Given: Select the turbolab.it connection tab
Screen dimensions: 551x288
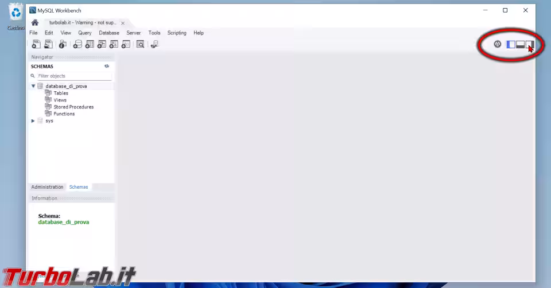Looking at the screenshot, I should (82, 22).
